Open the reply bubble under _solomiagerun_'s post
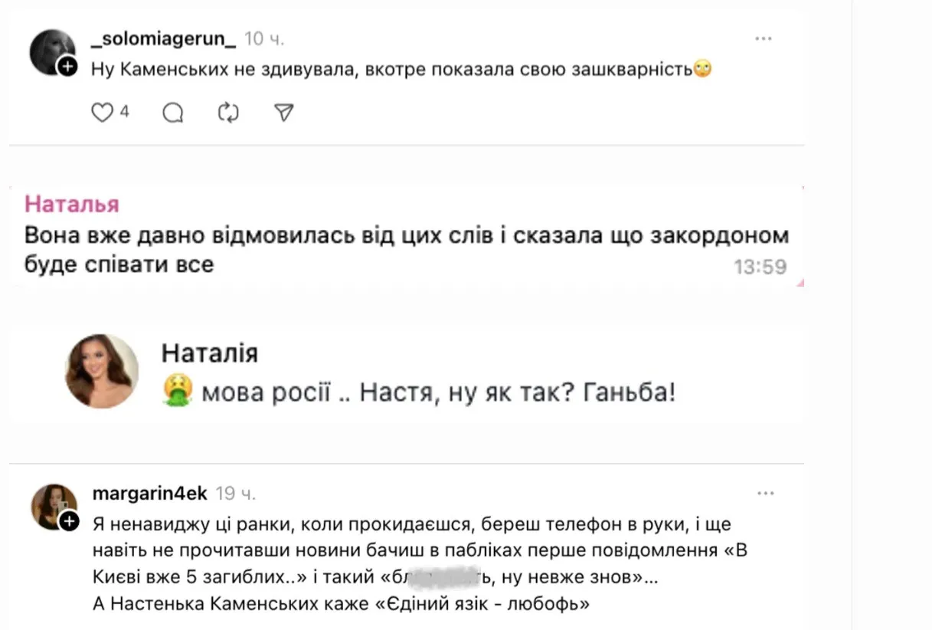Image resolution: width=932 pixels, height=630 pixels. click(x=173, y=112)
